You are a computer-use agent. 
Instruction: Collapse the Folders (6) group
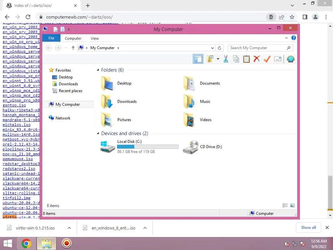98,70
